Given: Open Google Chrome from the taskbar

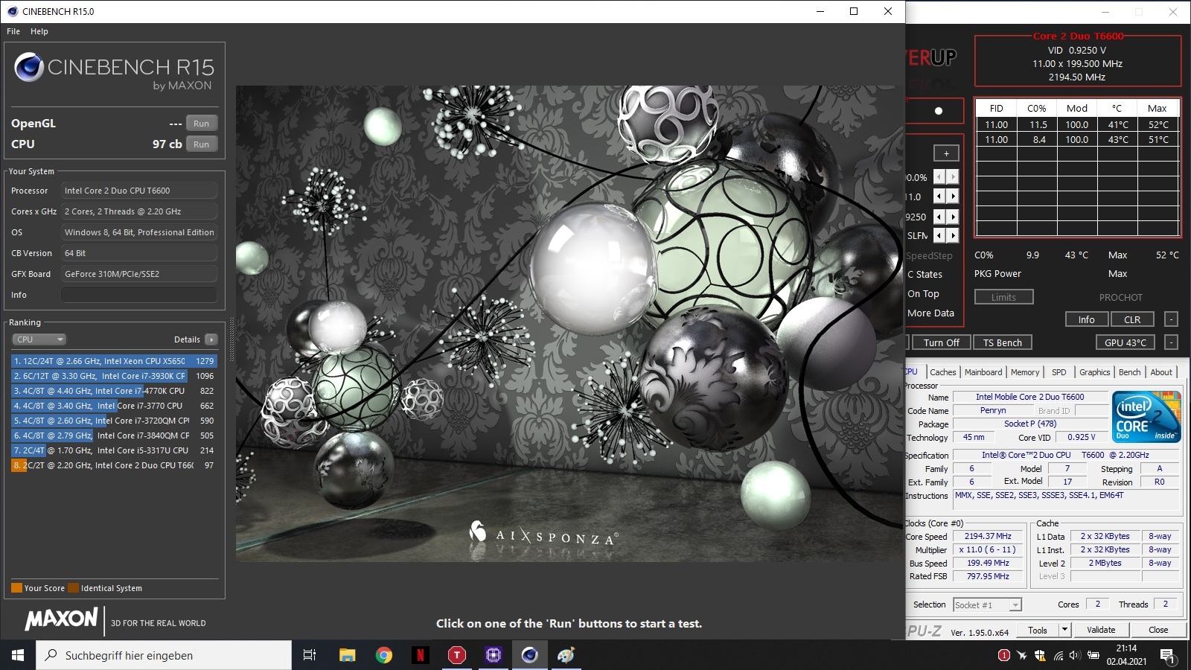Looking at the screenshot, I should [x=383, y=655].
